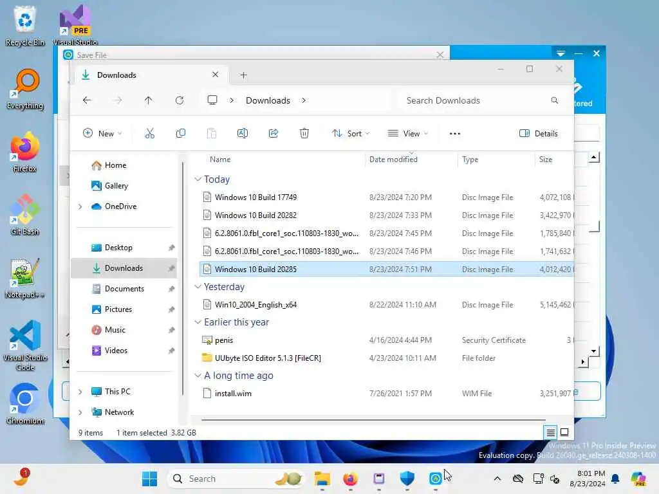Go back with the left arrow
Screen dimensions: 659x494
coord(87,100)
